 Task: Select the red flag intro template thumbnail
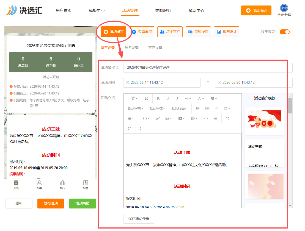(x=265, y=121)
